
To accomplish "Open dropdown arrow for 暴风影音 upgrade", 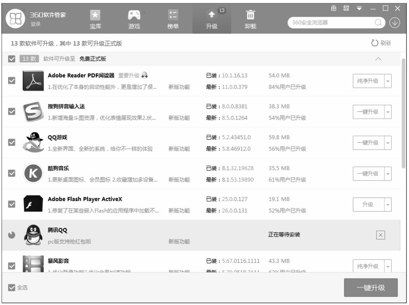I will [x=388, y=266].
